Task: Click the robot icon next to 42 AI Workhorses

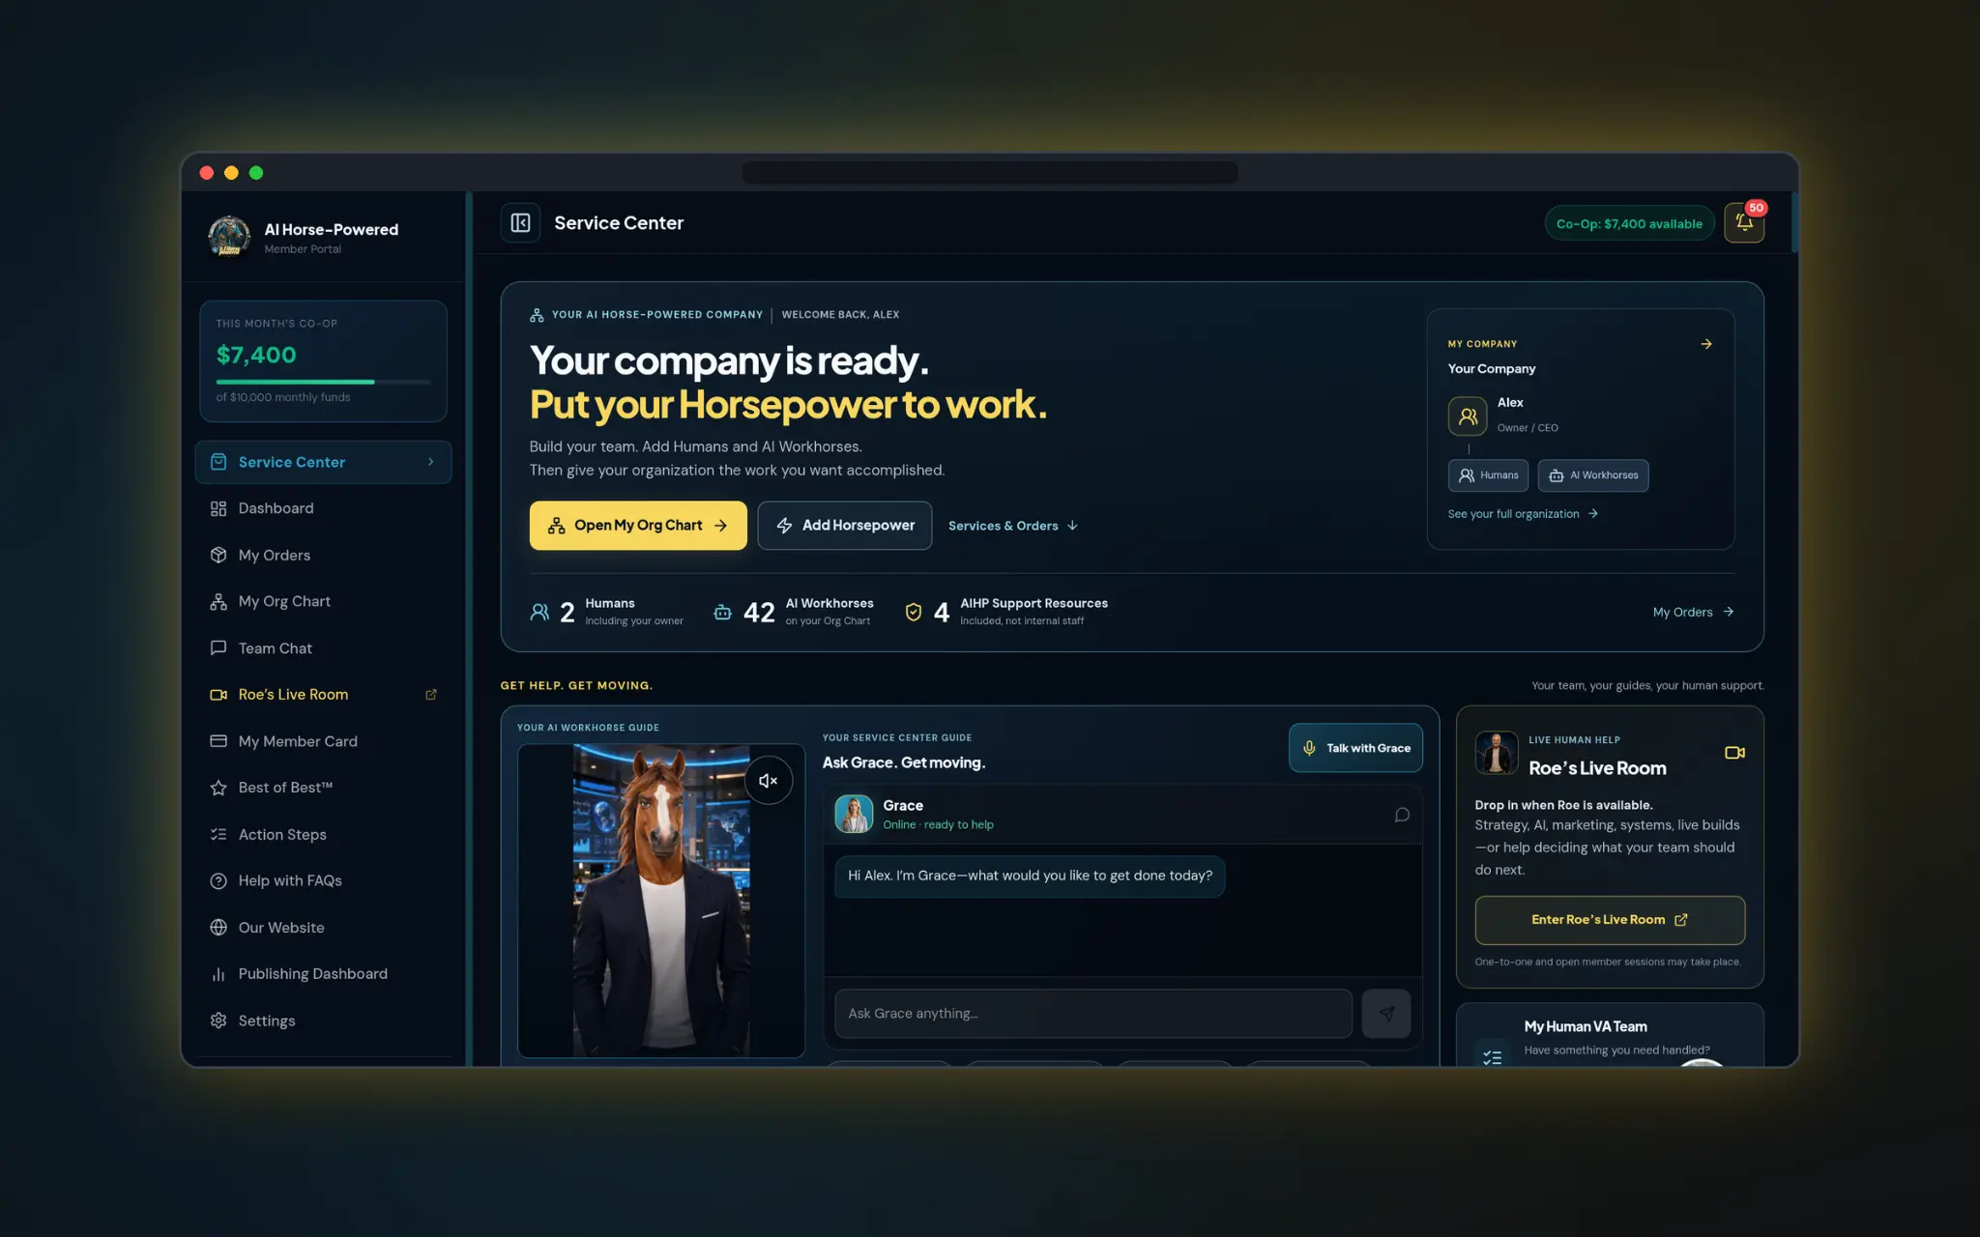Action: (x=722, y=612)
